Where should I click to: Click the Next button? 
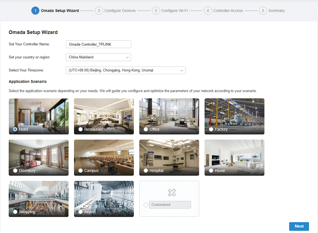(x=299, y=226)
